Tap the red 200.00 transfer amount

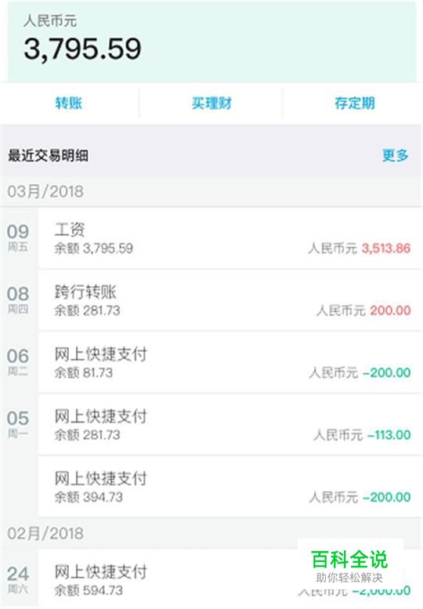(x=390, y=310)
